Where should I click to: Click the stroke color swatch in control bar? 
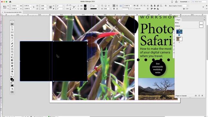tap(85, 9)
